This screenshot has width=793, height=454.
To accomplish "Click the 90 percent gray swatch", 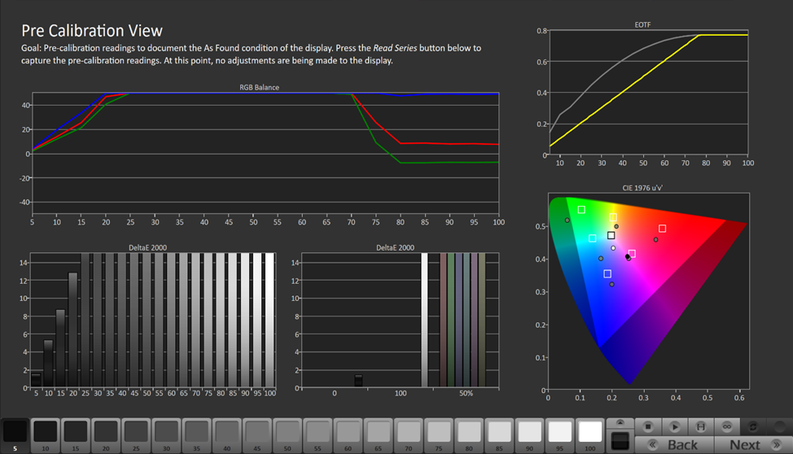I will point(529,435).
